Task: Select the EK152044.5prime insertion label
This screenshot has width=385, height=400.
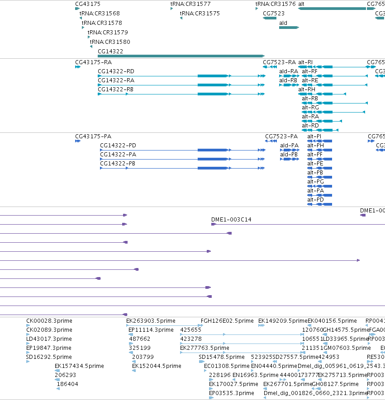Action: coord(157,366)
